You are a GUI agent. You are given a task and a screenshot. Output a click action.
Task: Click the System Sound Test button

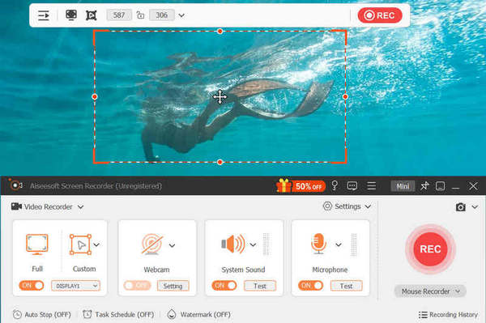[260, 286]
